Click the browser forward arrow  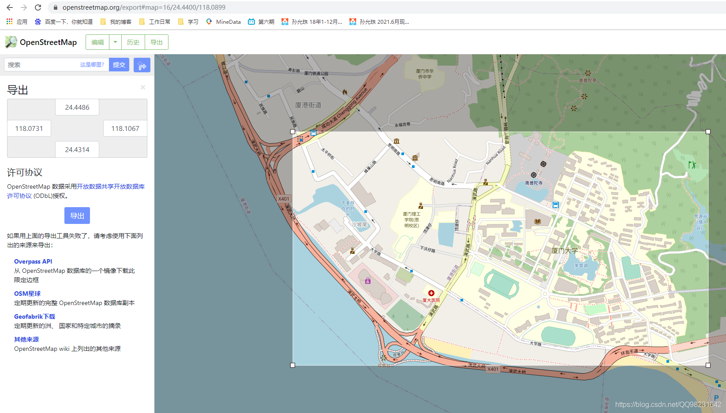pos(24,7)
